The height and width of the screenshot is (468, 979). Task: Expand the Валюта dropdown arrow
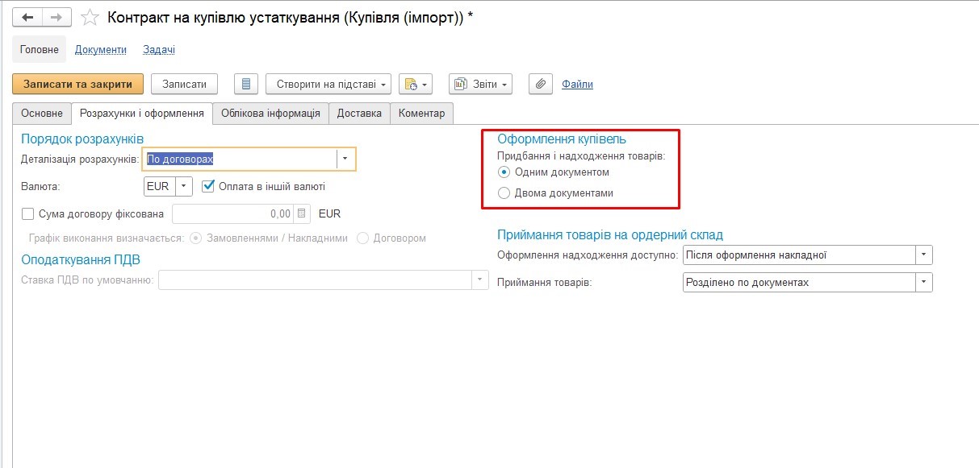pyautogui.click(x=184, y=187)
